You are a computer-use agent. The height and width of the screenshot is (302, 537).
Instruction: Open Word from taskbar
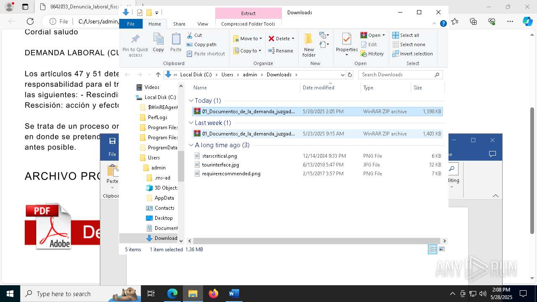point(234,294)
